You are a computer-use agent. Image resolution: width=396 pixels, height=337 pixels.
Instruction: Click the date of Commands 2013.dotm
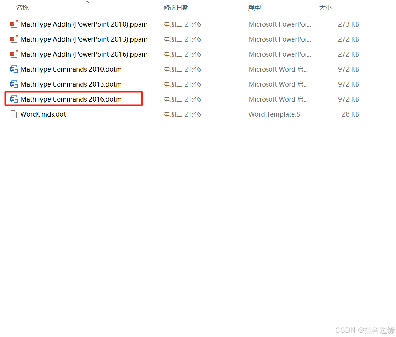[182, 84]
